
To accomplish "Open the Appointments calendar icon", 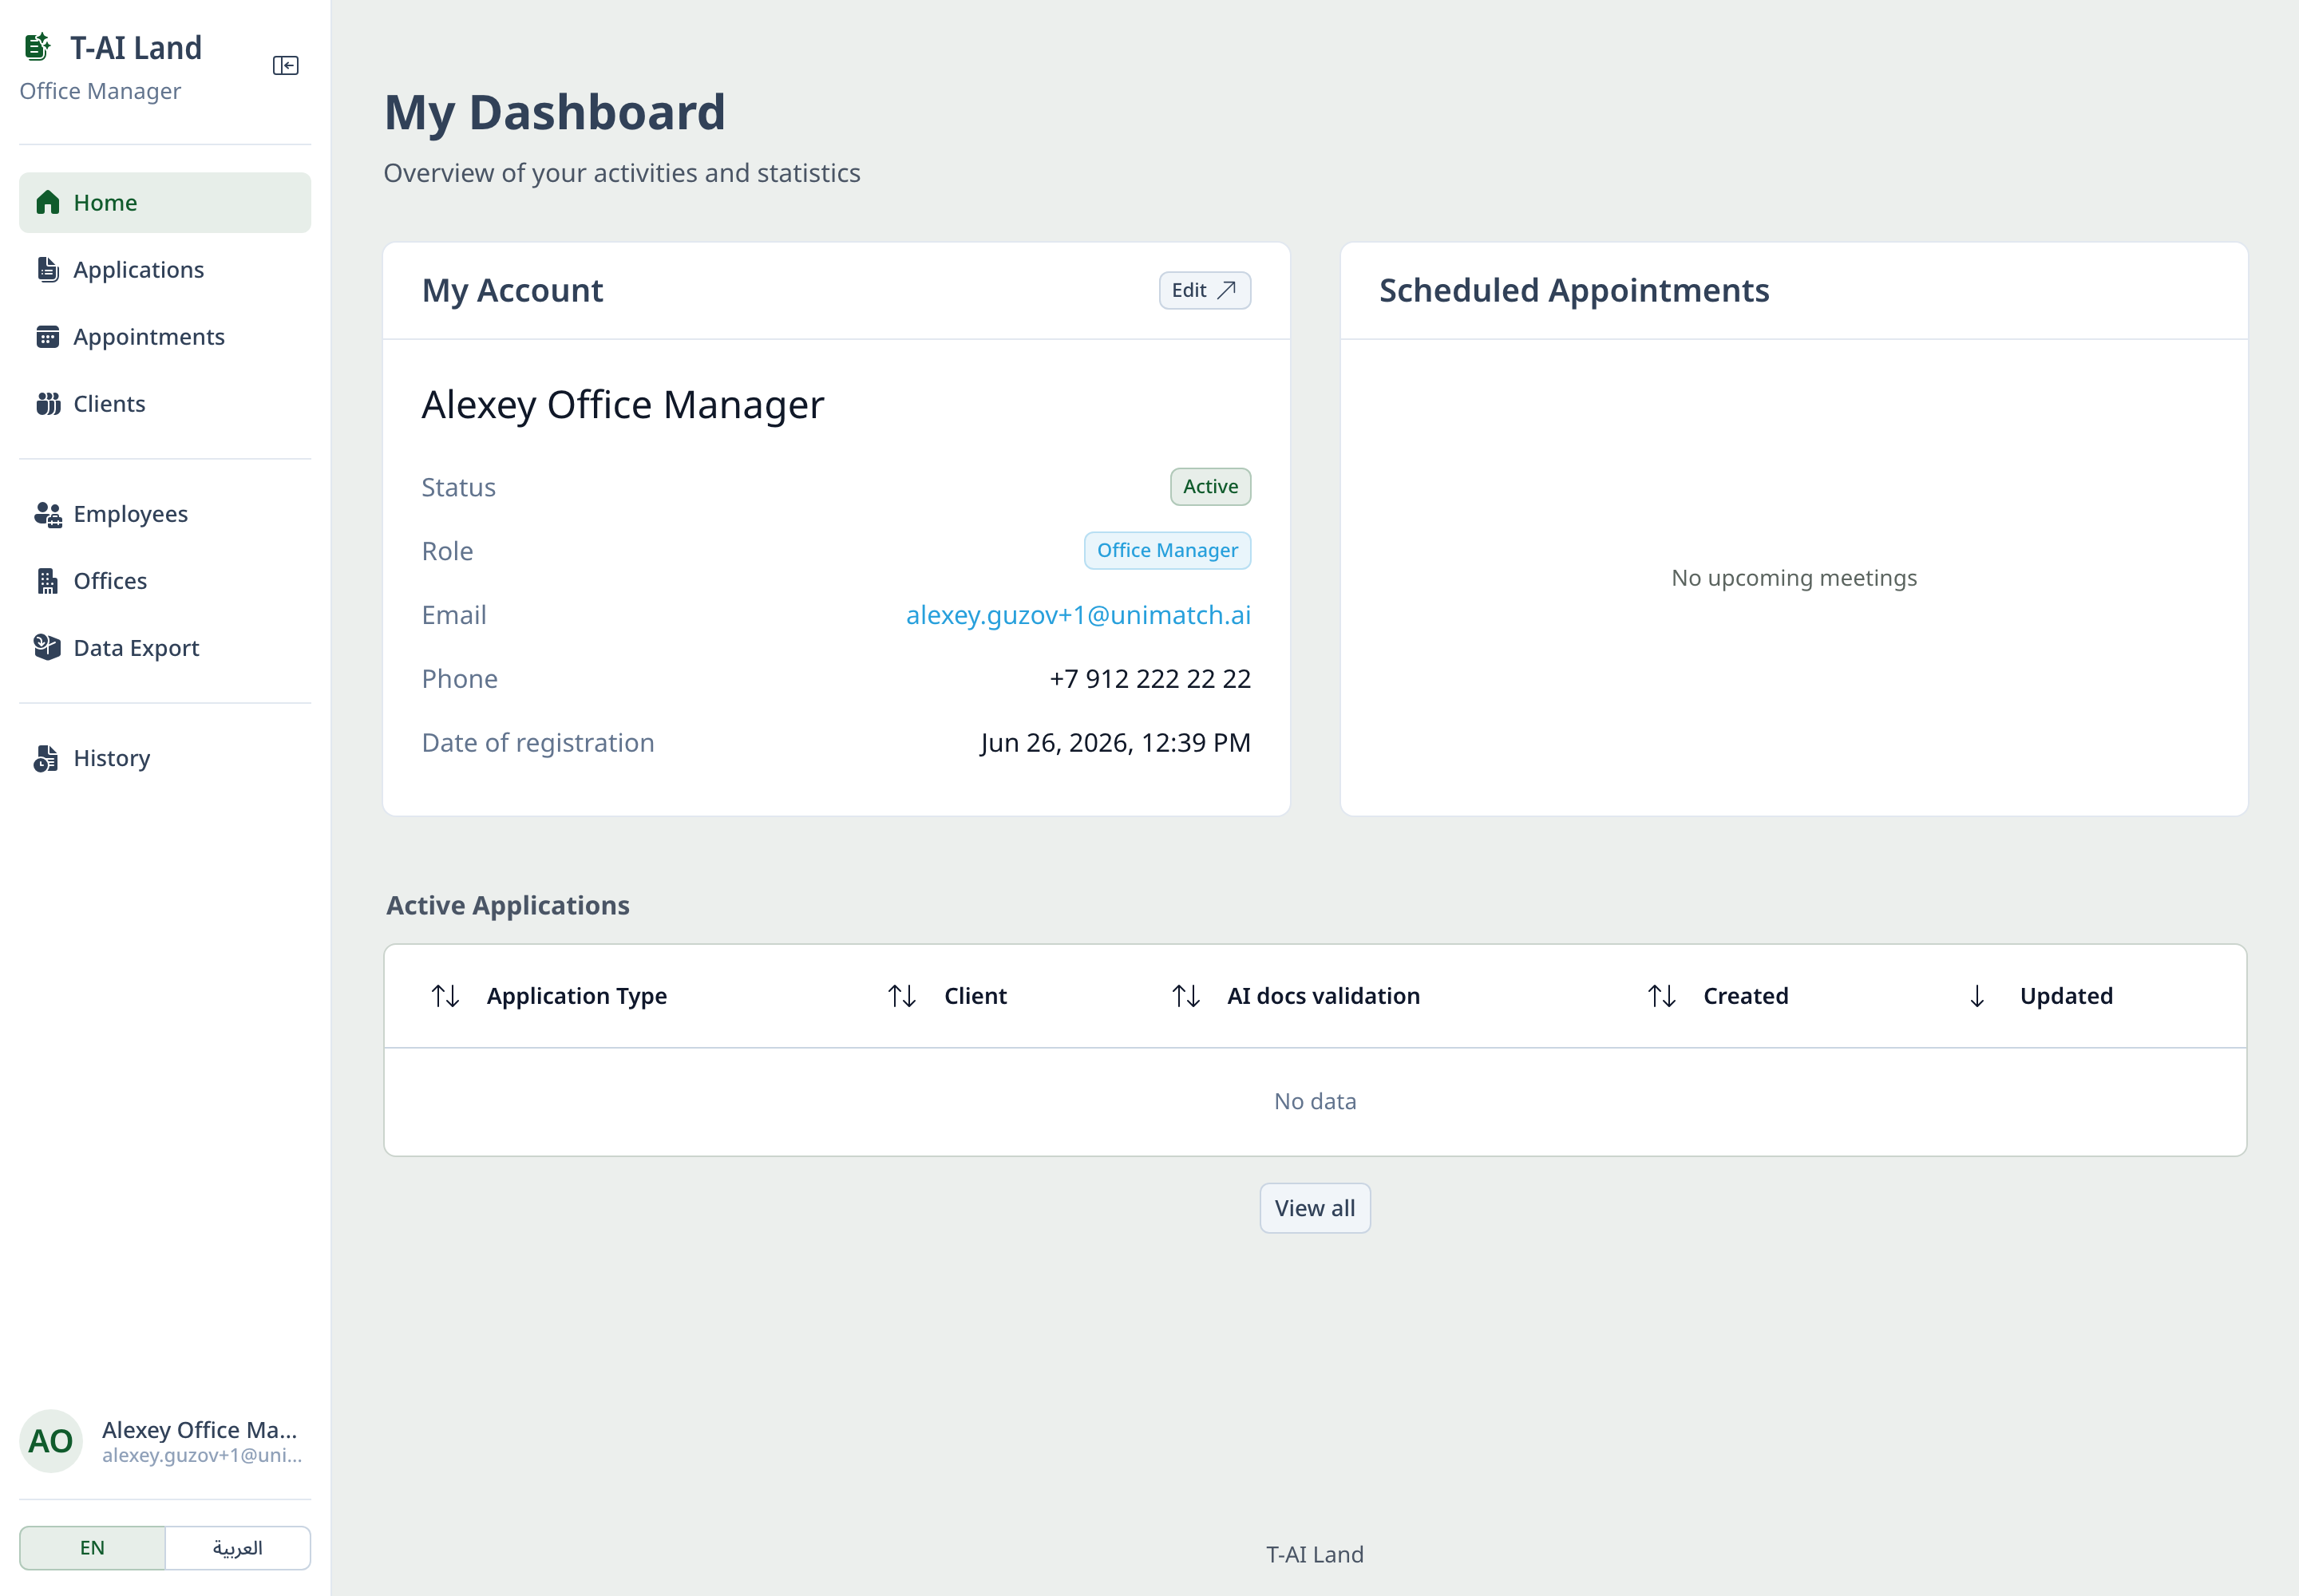I will (47, 337).
